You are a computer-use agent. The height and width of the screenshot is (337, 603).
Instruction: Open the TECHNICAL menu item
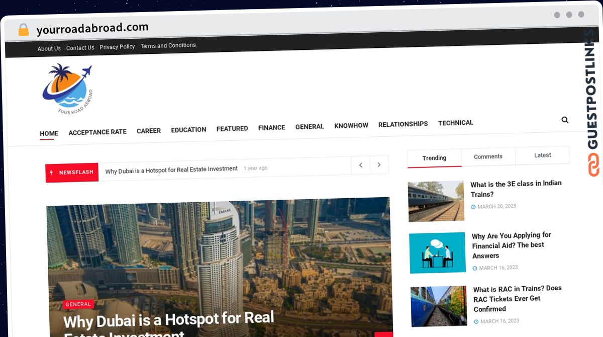click(456, 123)
